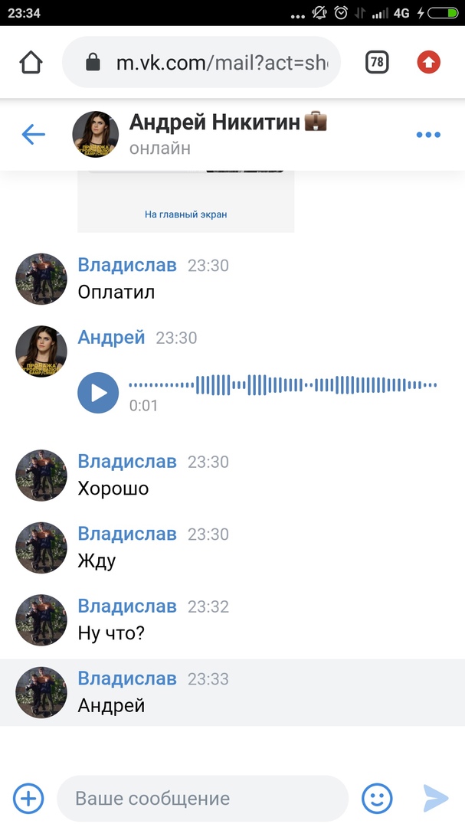Go back with the blue arrow
Screen dimensions: 465x827
[x=33, y=135]
